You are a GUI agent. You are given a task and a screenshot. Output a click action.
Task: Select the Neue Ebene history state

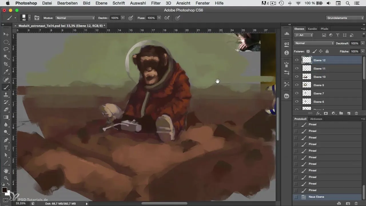[327, 197]
